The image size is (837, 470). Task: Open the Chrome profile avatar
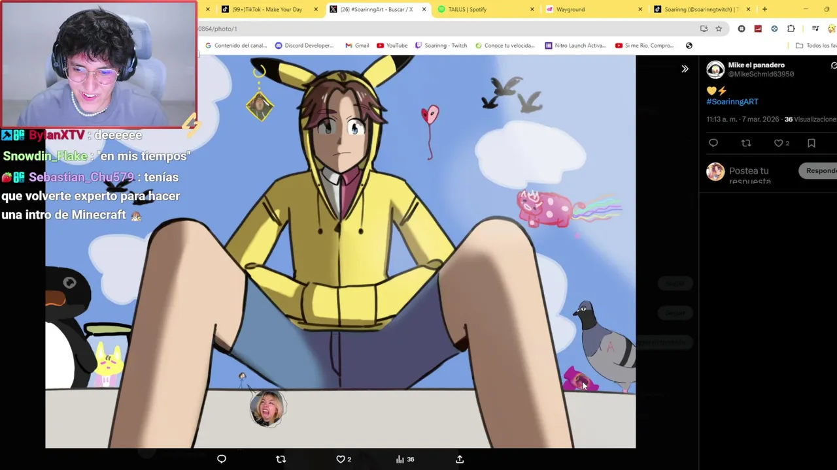point(832,29)
